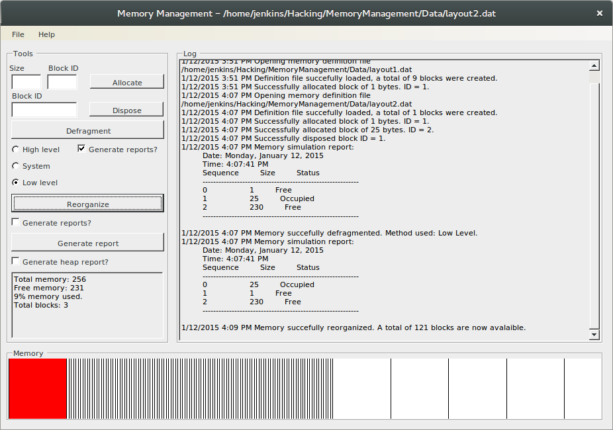Click the Reorganize button
The image size is (613, 430).
coord(87,204)
